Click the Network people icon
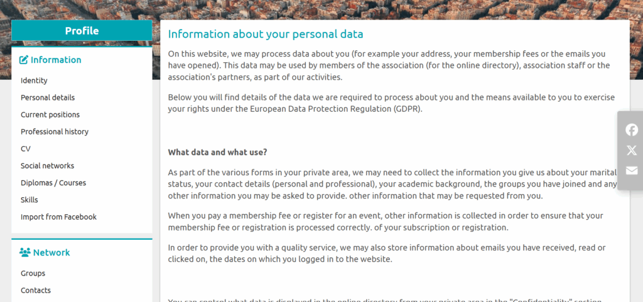The width and height of the screenshot is (643, 302). pyautogui.click(x=25, y=252)
